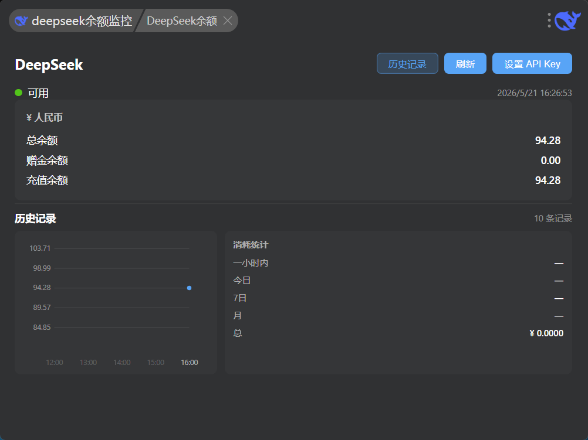This screenshot has height=440, width=588.
Task: Click the 总 consumption row label
Action: [x=238, y=333]
